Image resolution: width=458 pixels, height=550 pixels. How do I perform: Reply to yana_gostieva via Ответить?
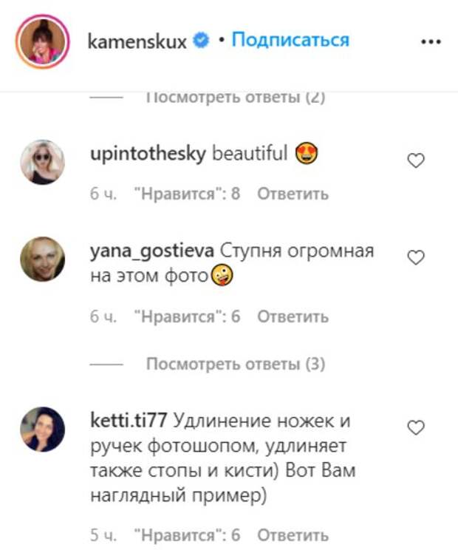[293, 316]
